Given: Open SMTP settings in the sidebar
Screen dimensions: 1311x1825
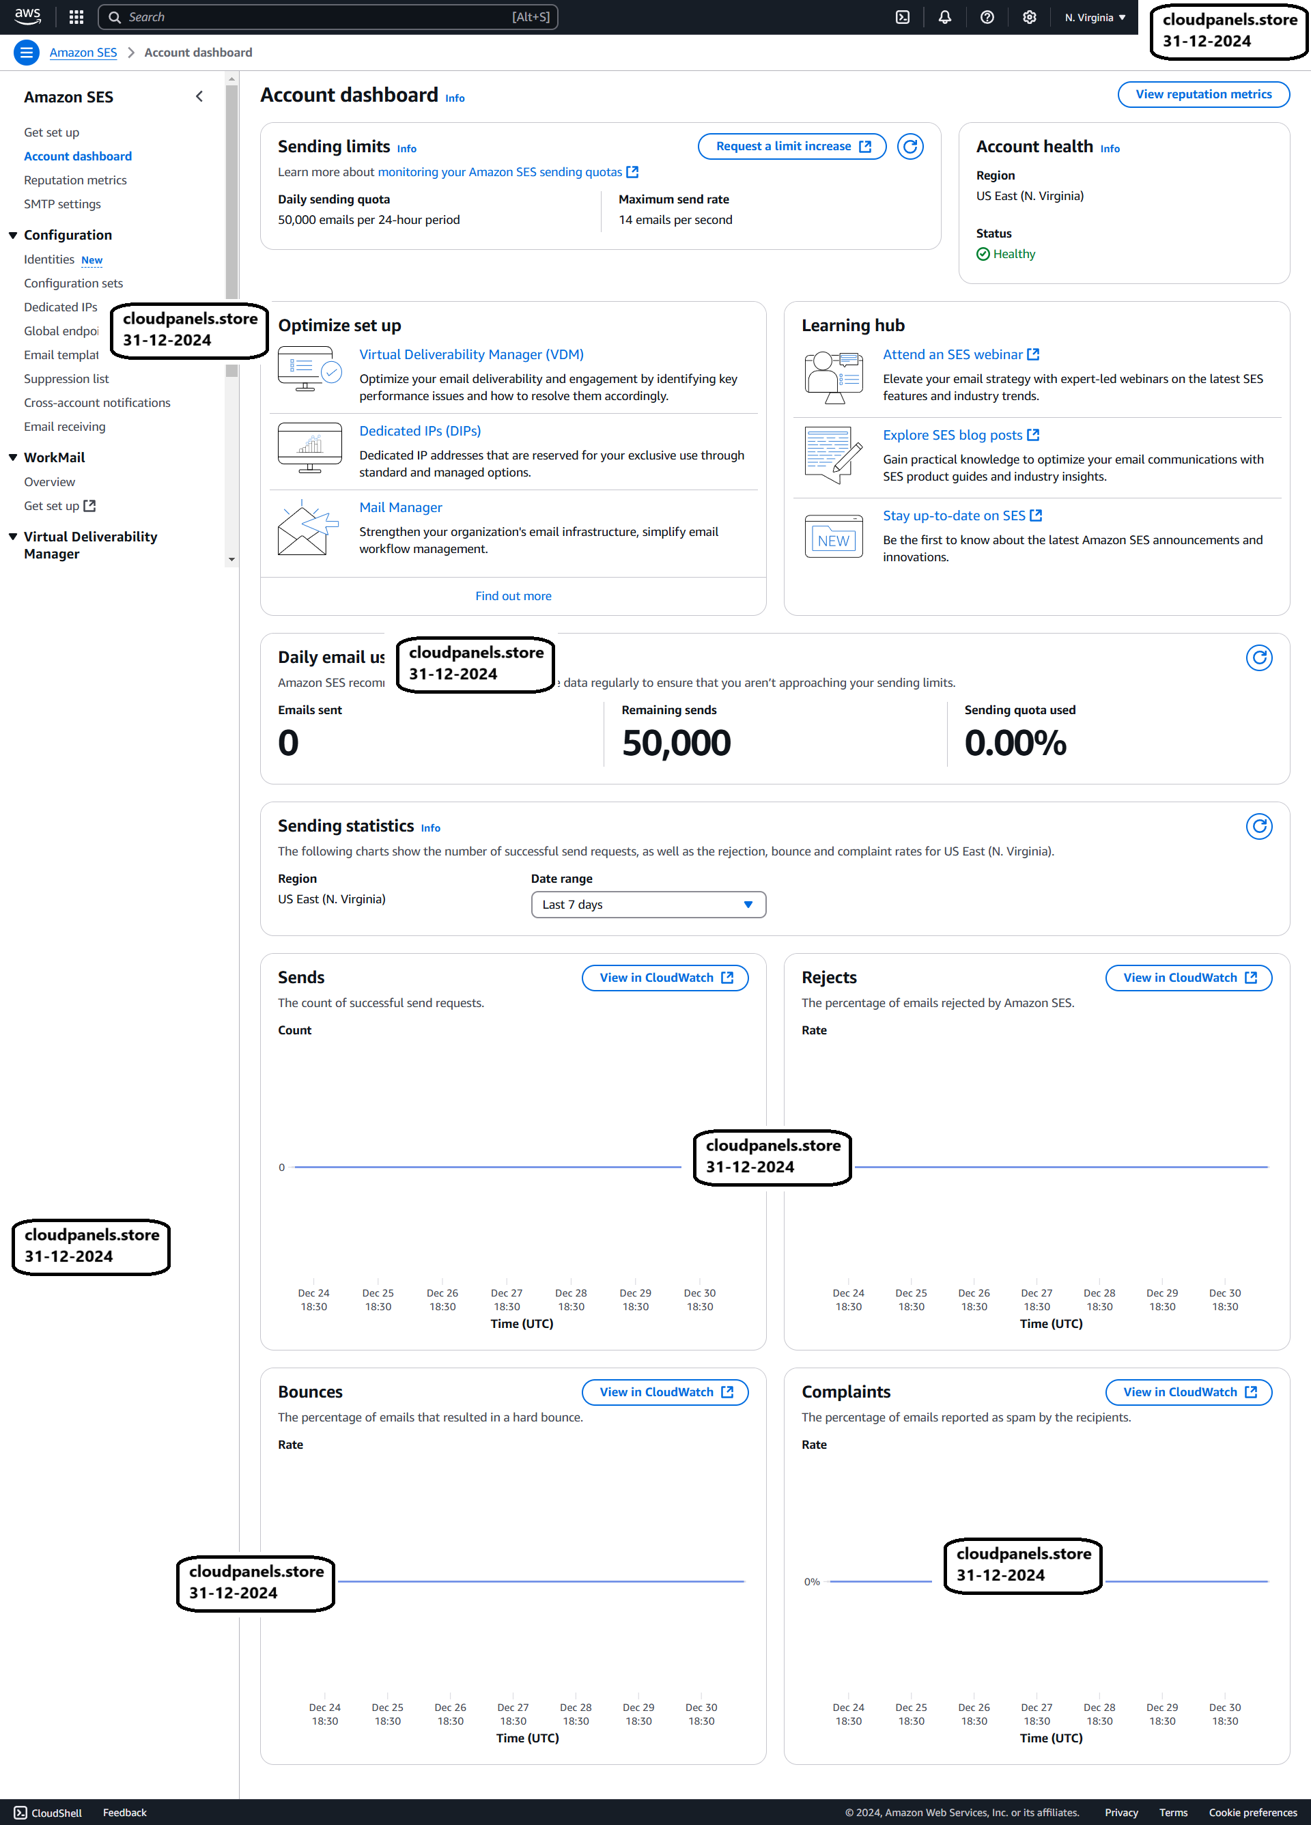Looking at the screenshot, I should (63, 204).
